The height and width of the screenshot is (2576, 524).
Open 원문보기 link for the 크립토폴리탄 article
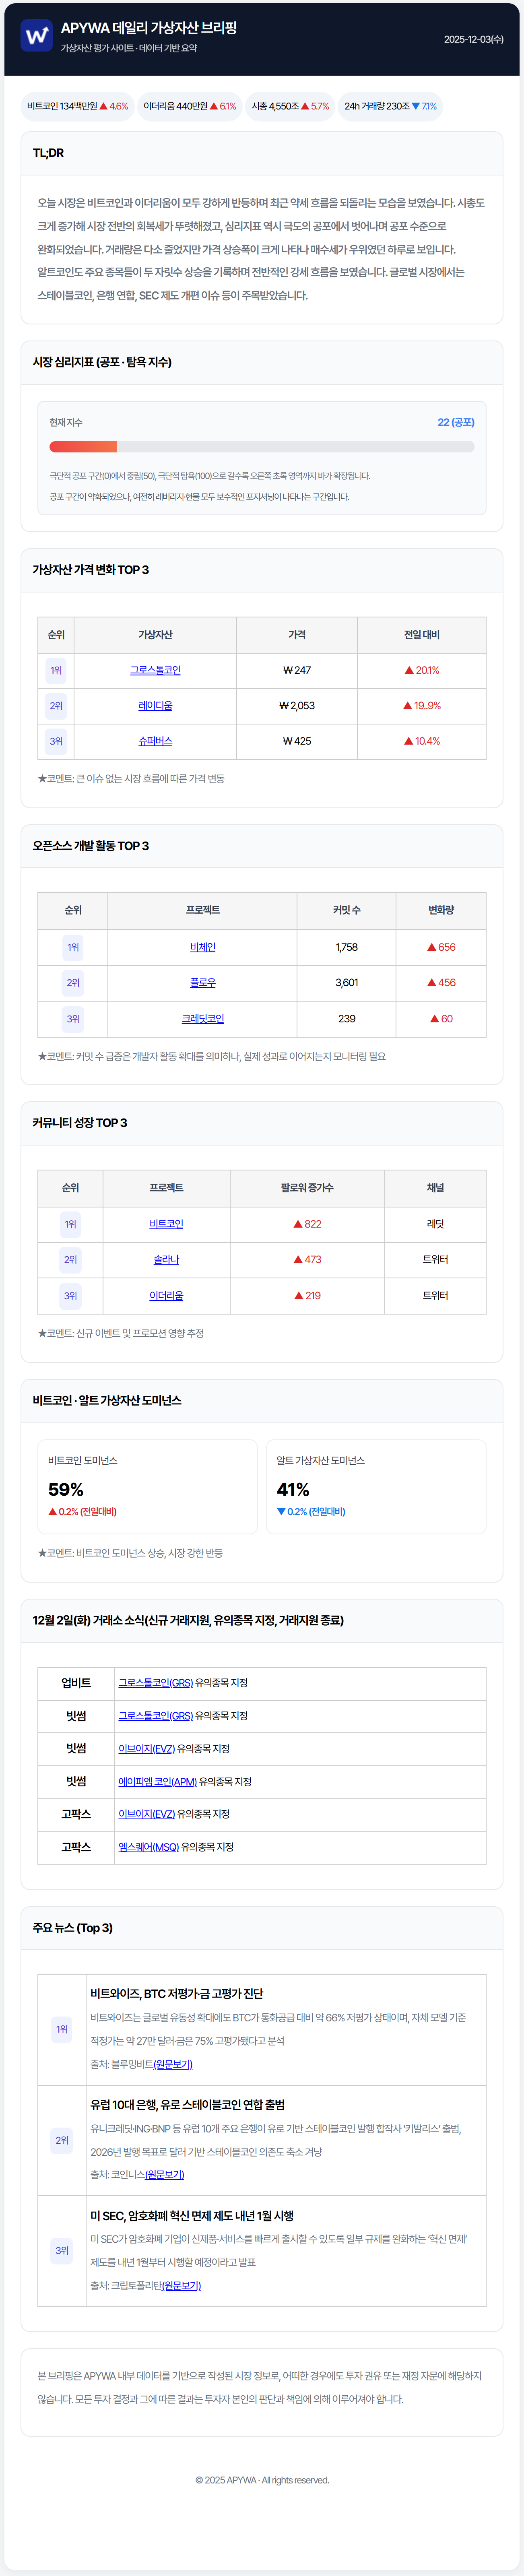(x=181, y=2286)
